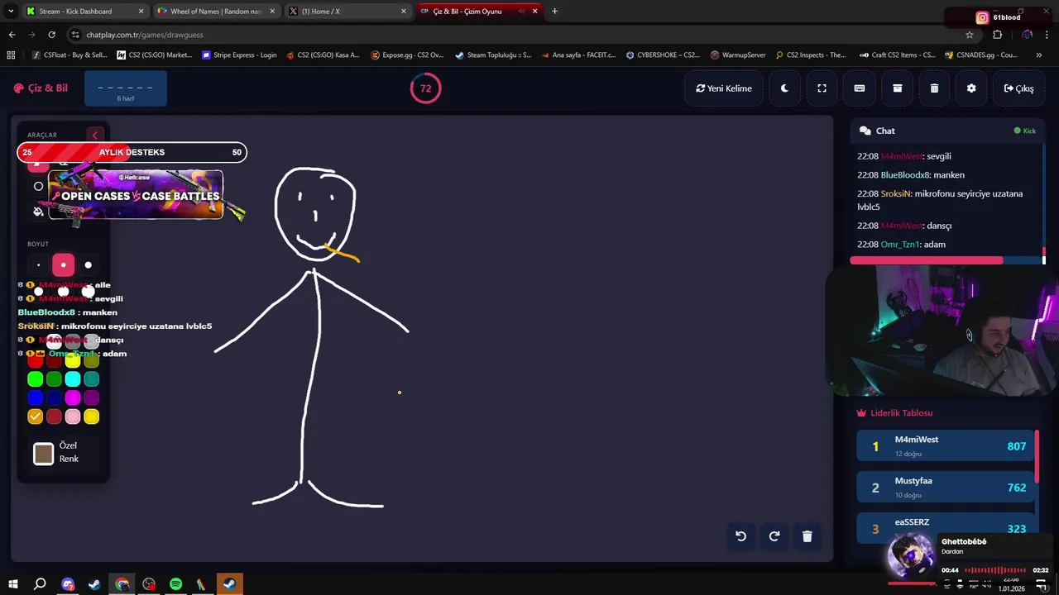This screenshot has height=595, width=1059.
Task: Open the Steam Topluluğu bookmark
Action: tap(493, 55)
